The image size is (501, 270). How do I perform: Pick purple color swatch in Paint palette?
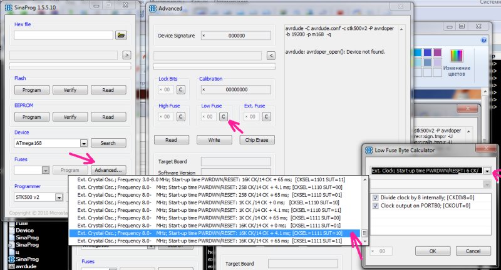[437, 52]
